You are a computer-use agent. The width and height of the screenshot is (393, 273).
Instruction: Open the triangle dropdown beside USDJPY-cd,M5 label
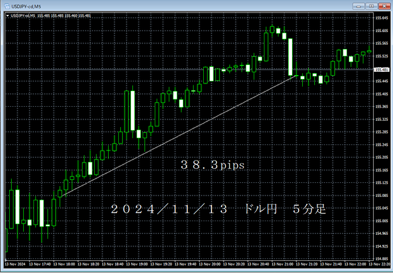click(8, 16)
